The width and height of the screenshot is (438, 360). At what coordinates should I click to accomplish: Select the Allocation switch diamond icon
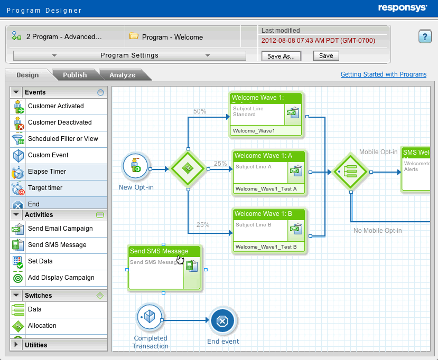click(x=18, y=326)
